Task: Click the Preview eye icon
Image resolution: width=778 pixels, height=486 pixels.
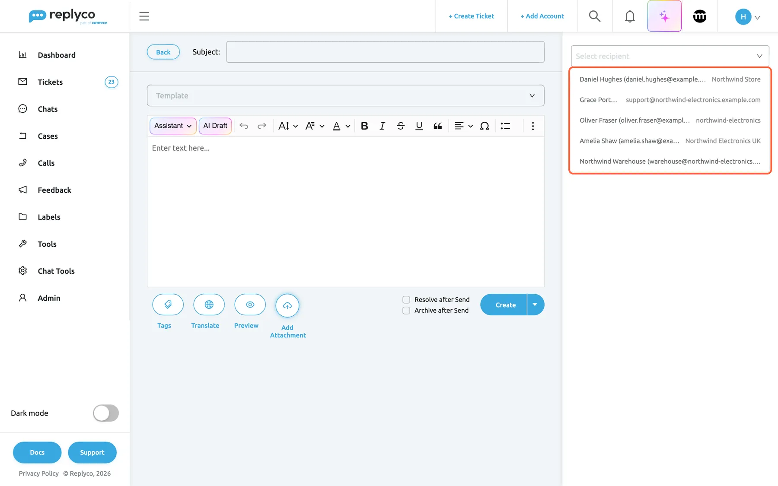Action: tap(250, 305)
